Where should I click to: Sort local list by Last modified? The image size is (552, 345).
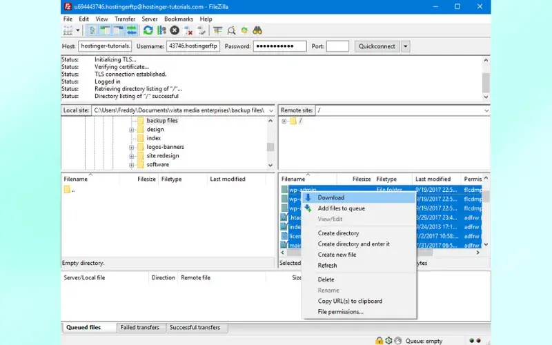point(236,179)
